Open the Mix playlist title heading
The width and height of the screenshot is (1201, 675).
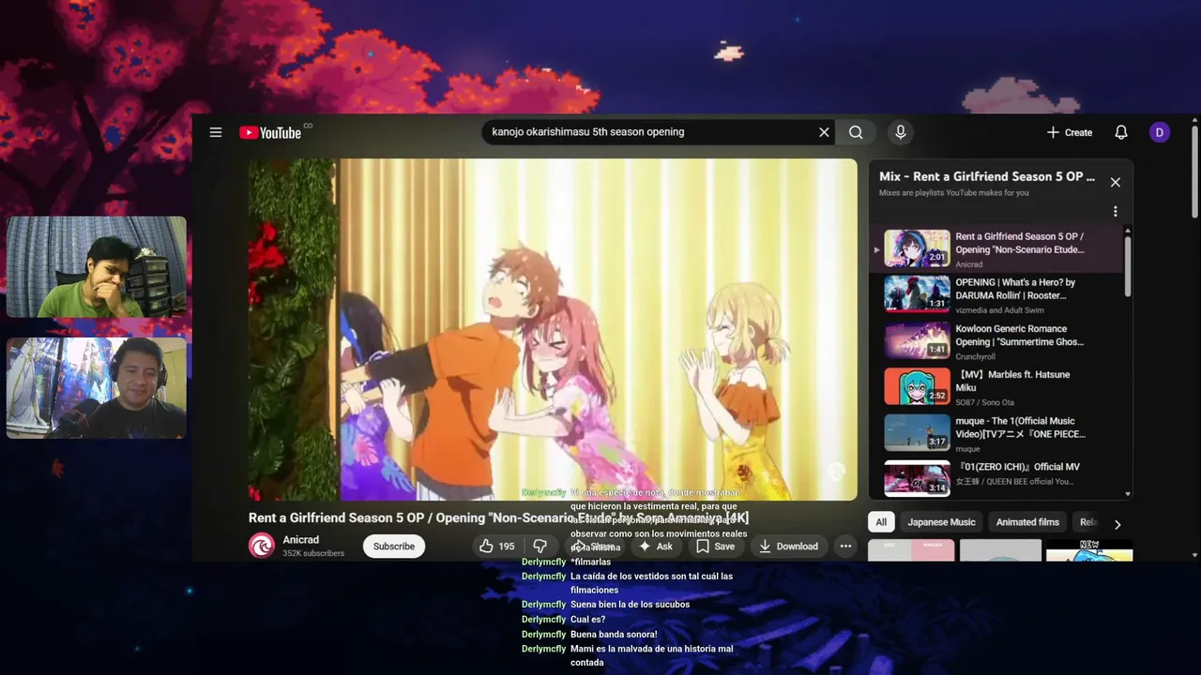tap(987, 176)
